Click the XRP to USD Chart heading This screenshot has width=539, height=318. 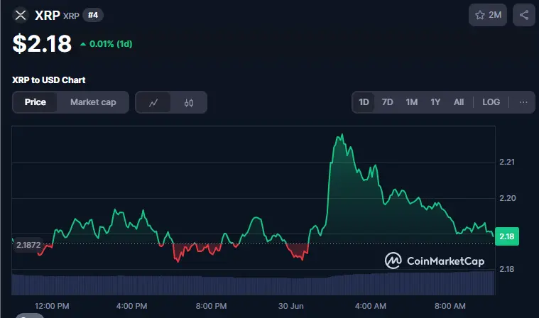[49, 80]
